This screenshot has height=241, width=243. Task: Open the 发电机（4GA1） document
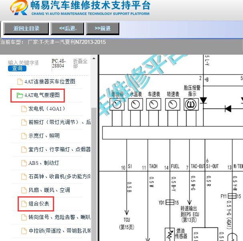(47, 109)
